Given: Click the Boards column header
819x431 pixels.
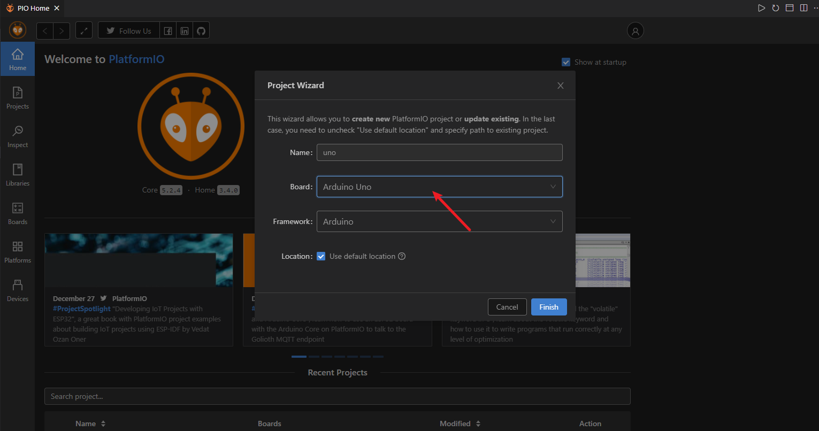Looking at the screenshot, I should pos(270,424).
